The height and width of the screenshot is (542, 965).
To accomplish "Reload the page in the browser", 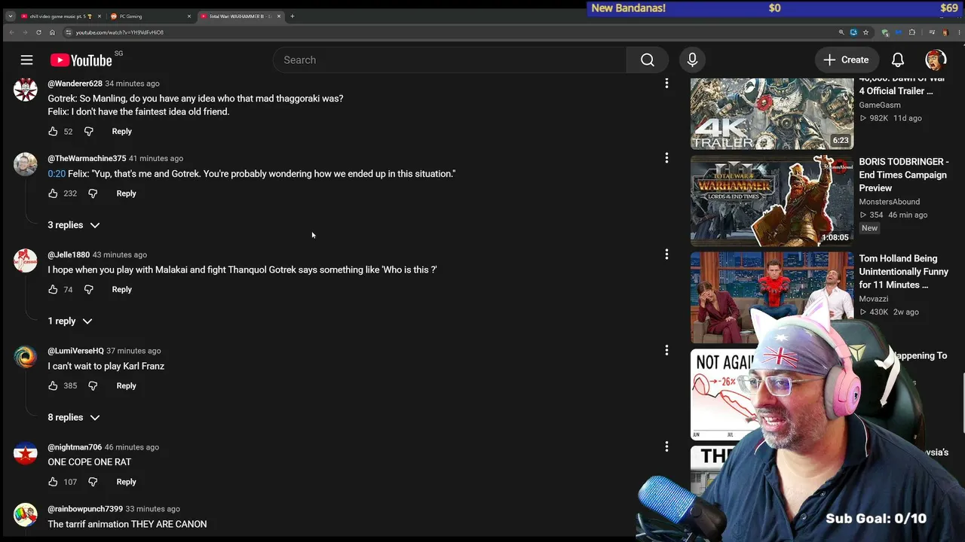I will point(38,32).
